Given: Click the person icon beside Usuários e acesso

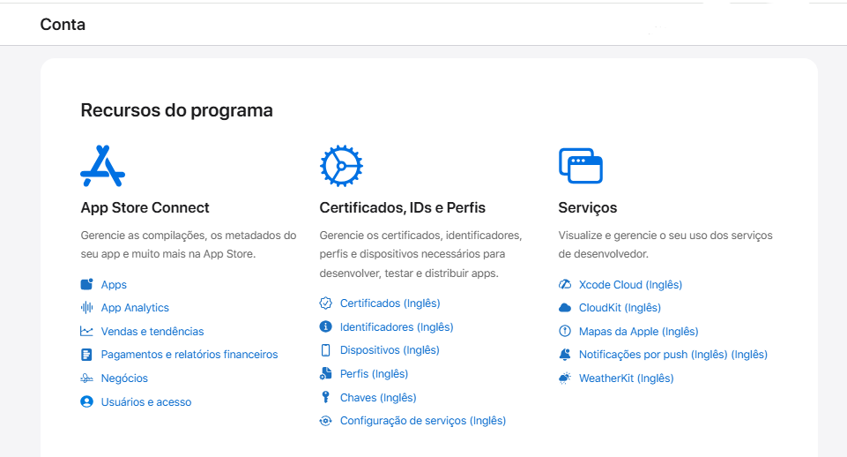Looking at the screenshot, I should click(x=86, y=402).
